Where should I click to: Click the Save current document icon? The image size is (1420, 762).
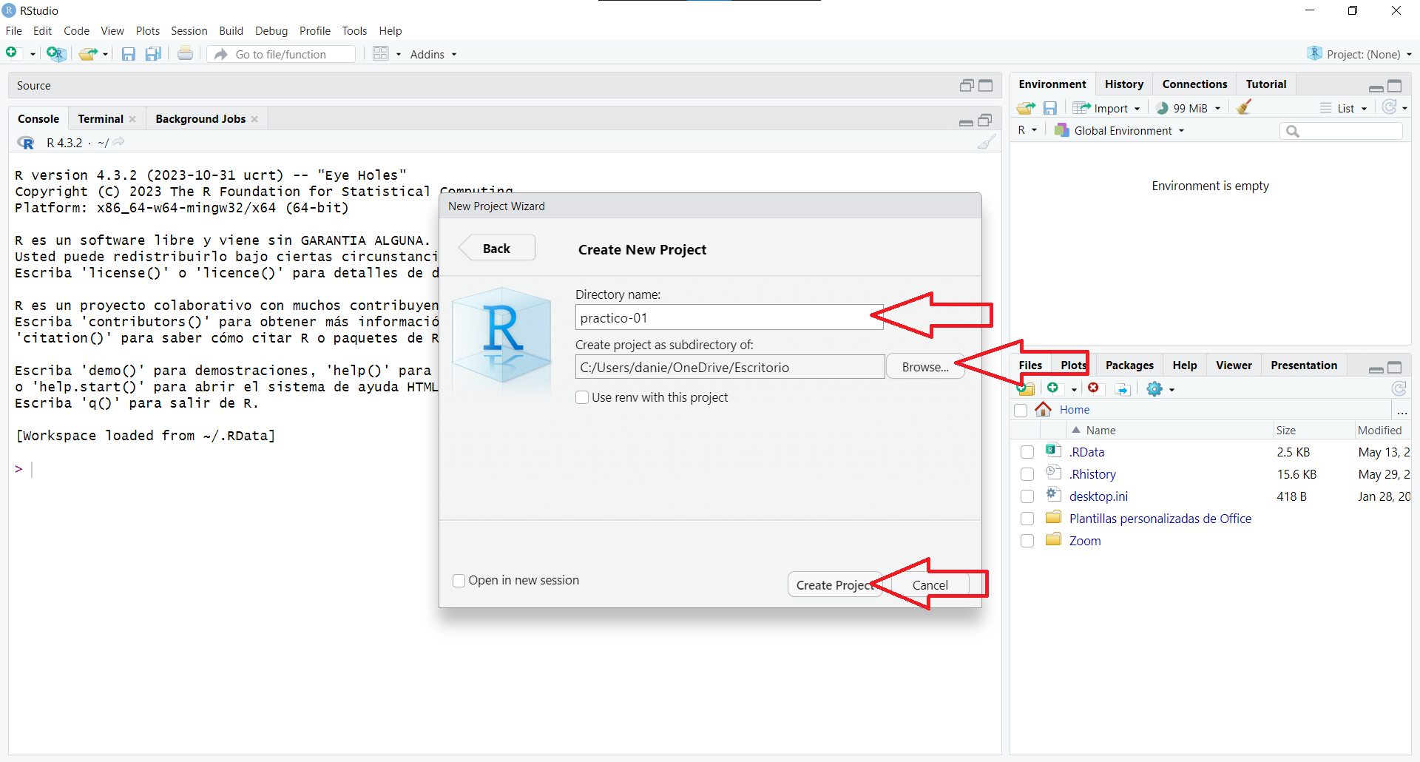pos(129,54)
